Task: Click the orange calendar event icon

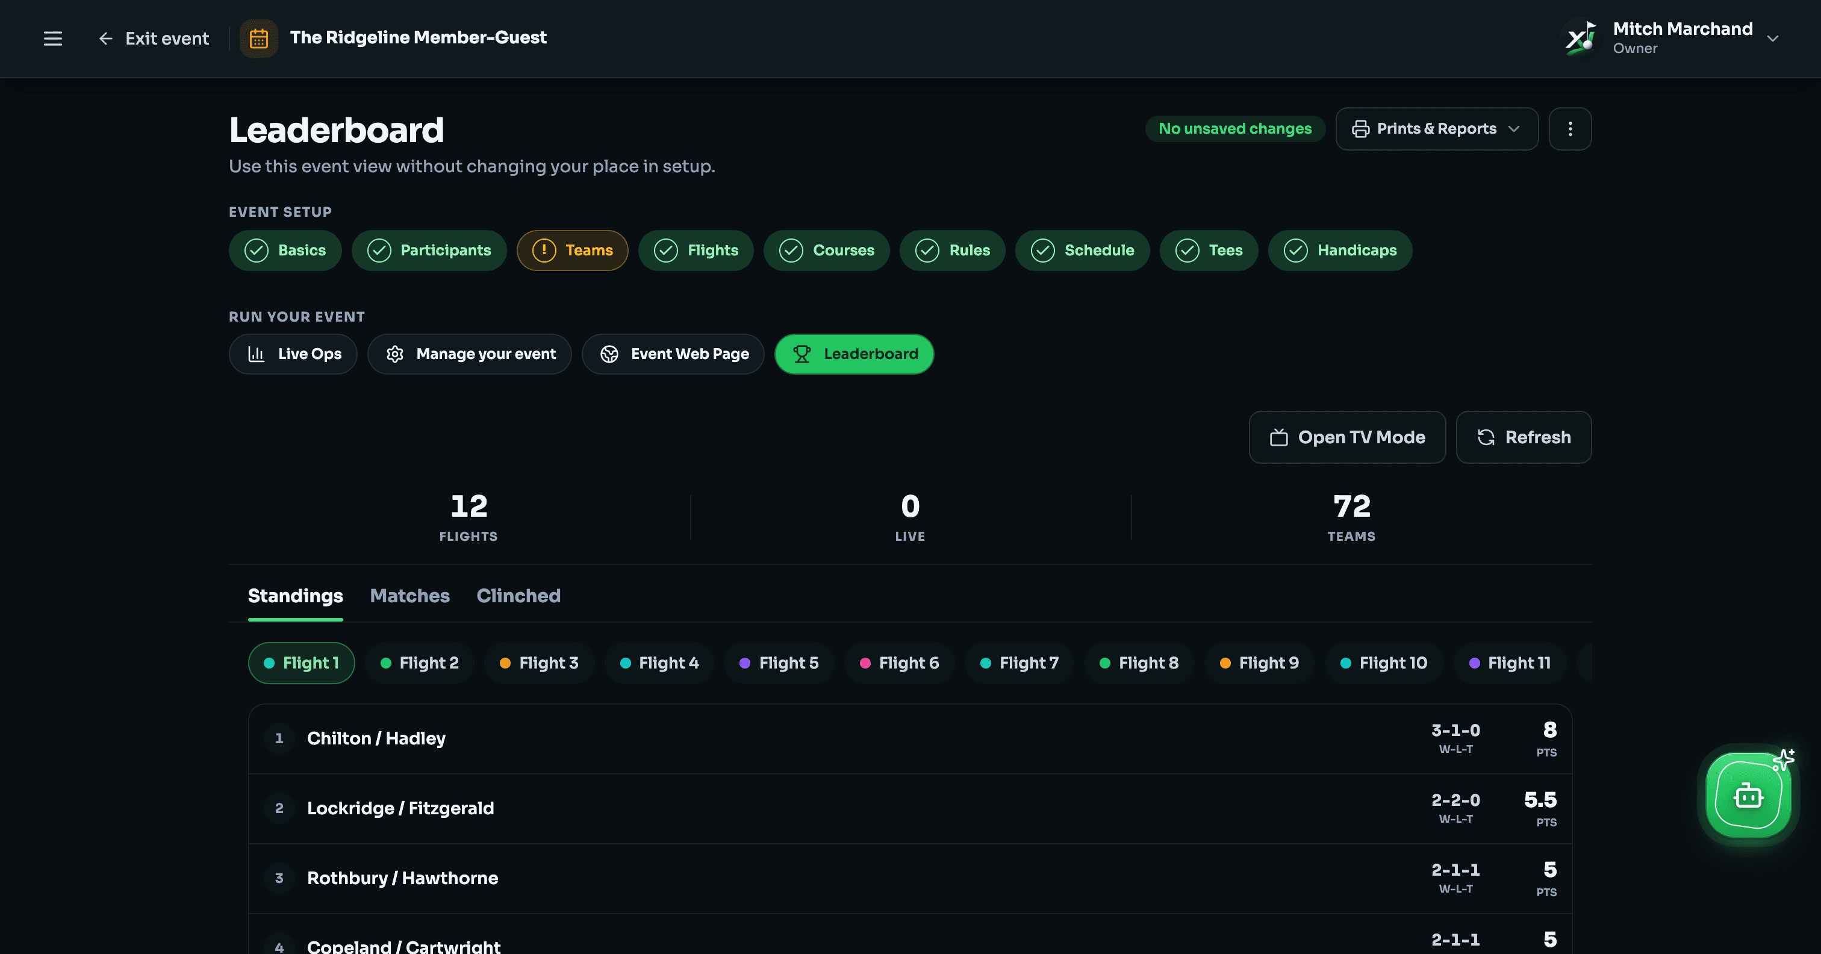Action: 259,38
